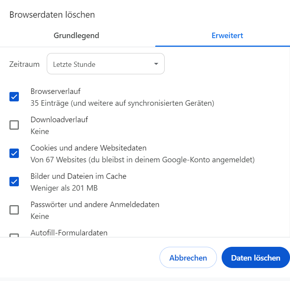Click the Abbrechen button

tap(188, 257)
